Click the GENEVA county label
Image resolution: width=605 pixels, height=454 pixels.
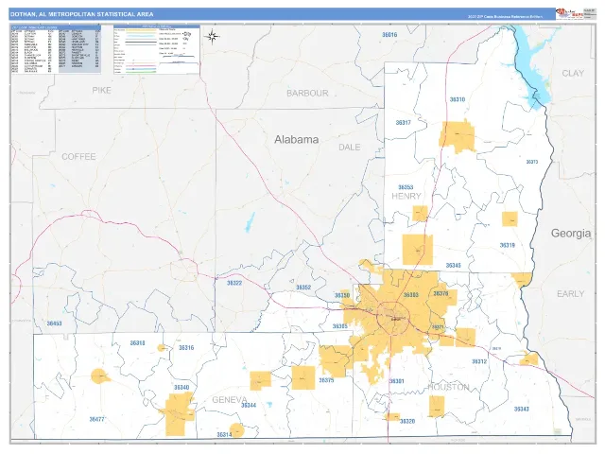[230, 399]
